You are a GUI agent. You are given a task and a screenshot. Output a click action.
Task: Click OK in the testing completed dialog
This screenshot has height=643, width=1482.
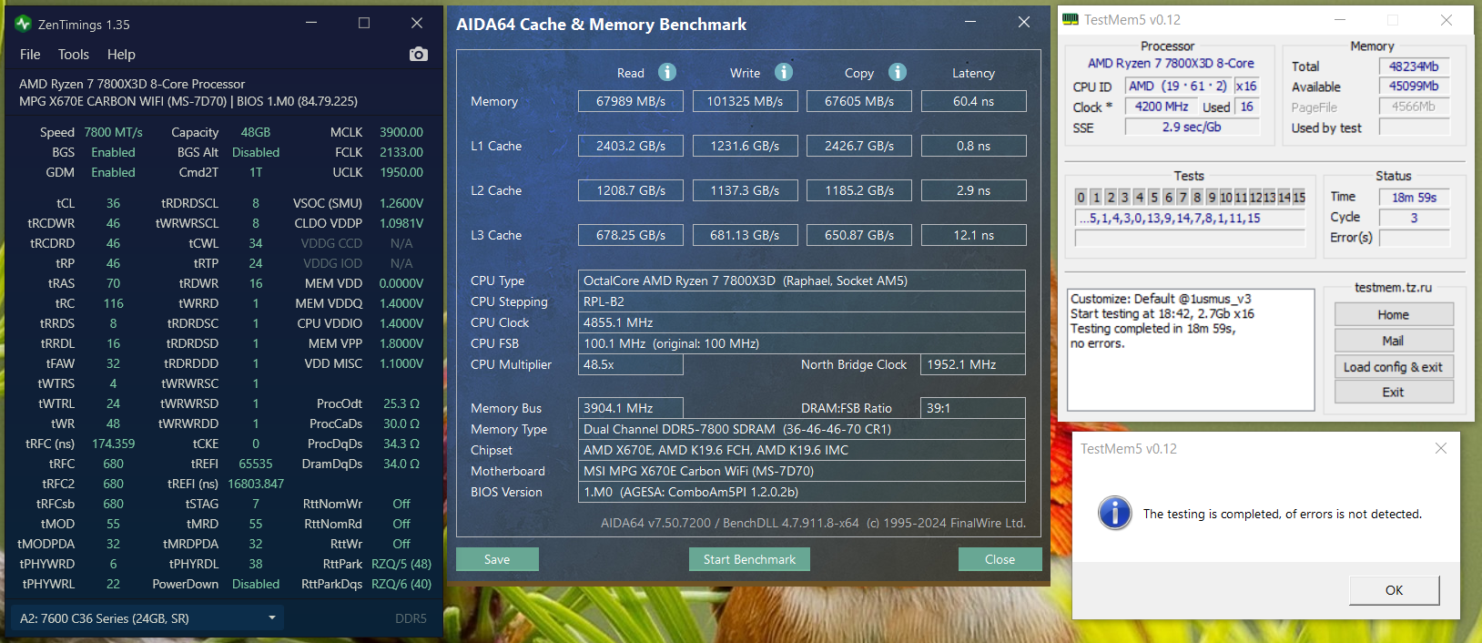pos(1395,590)
